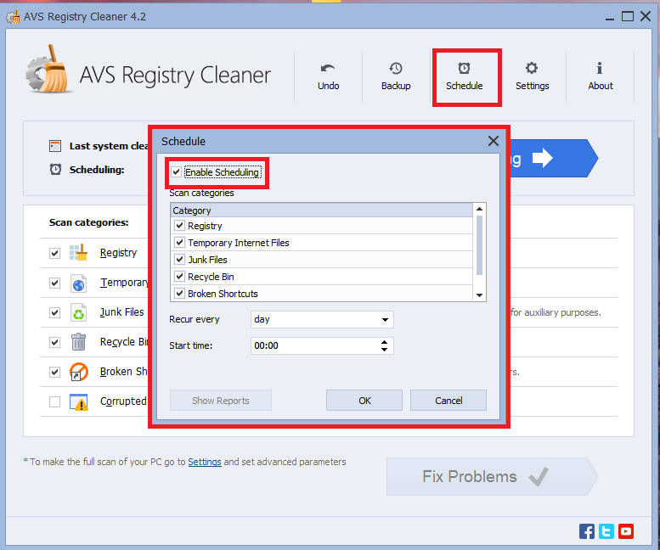
Task: Click the Category column header
Action: [322, 210]
